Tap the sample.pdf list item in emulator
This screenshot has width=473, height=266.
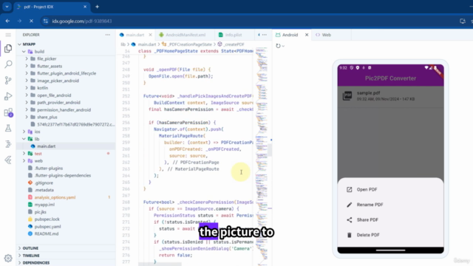click(390, 96)
